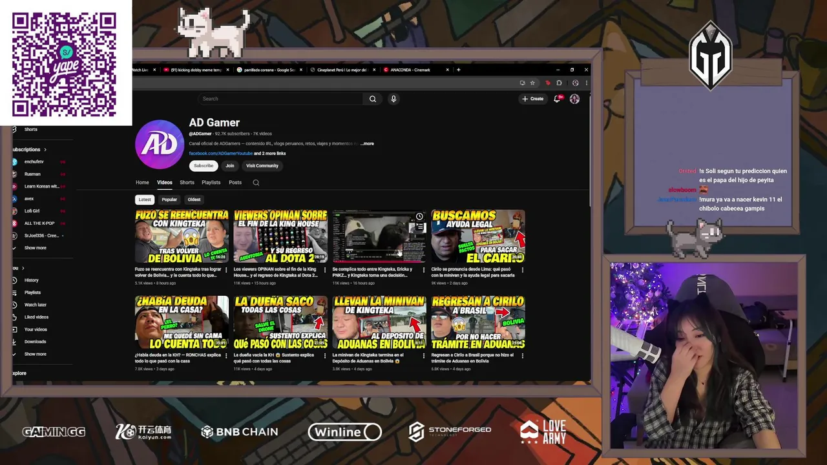Image resolution: width=827 pixels, height=465 pixels.
Task: Open the account avatar menu
Action: click(x=574, y=99)
